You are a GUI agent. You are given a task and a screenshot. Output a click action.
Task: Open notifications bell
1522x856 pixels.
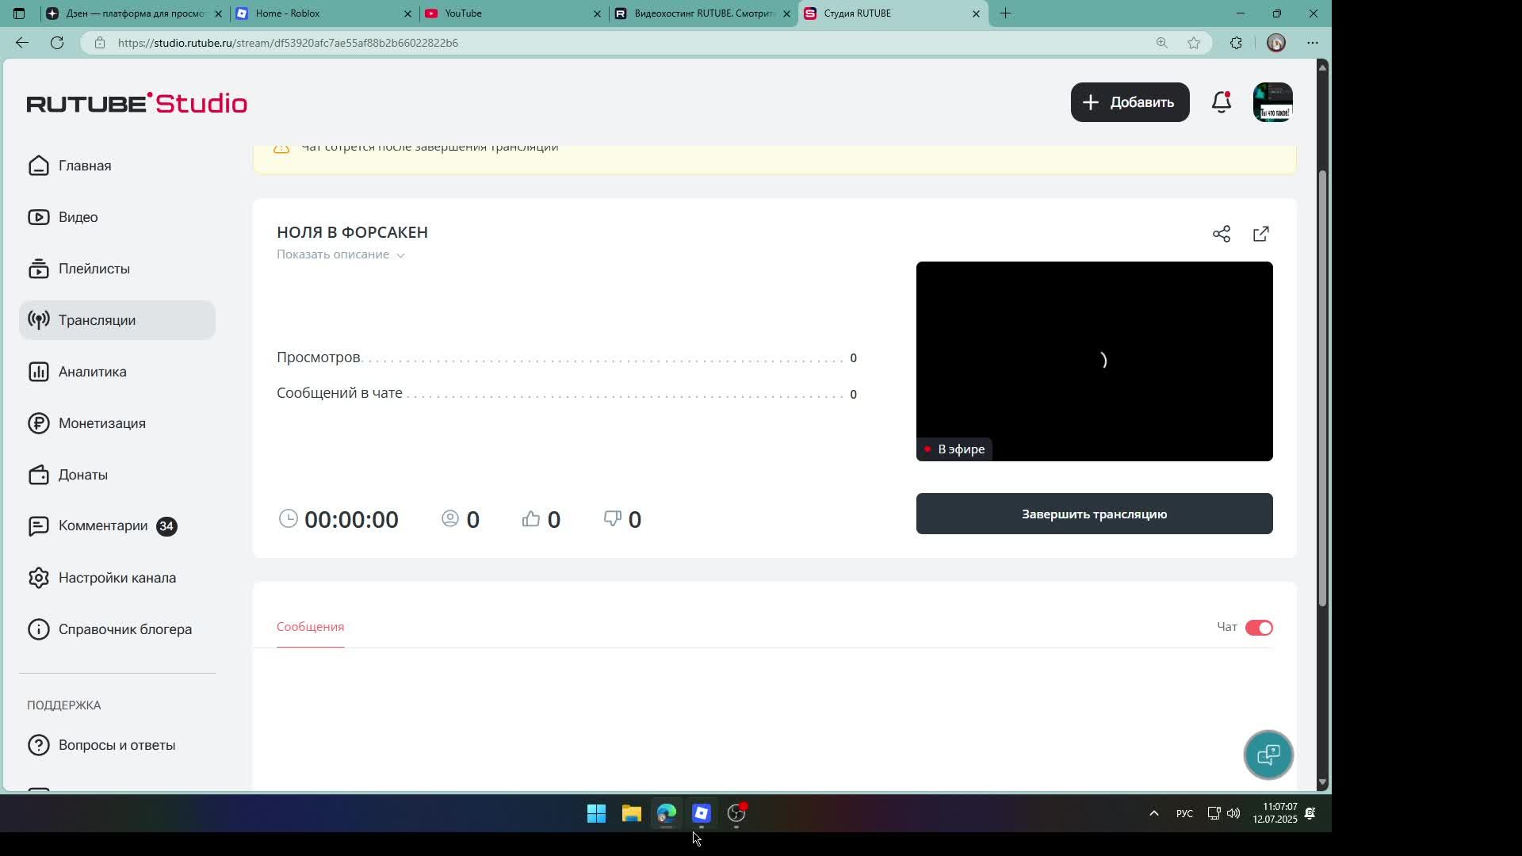pos(1221,102)
